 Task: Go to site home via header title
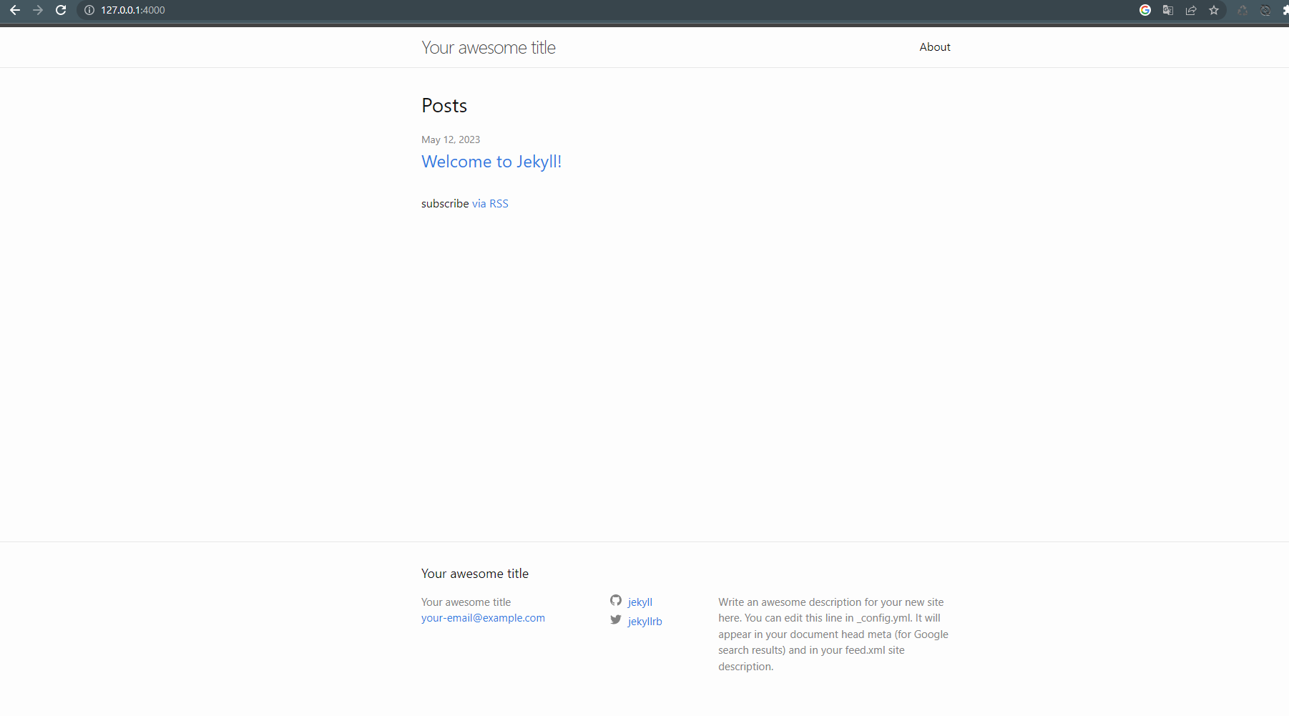pyautogui.click(x=489, y=47)
